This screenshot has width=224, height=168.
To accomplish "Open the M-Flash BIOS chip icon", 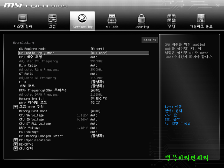I will (112, 18).
